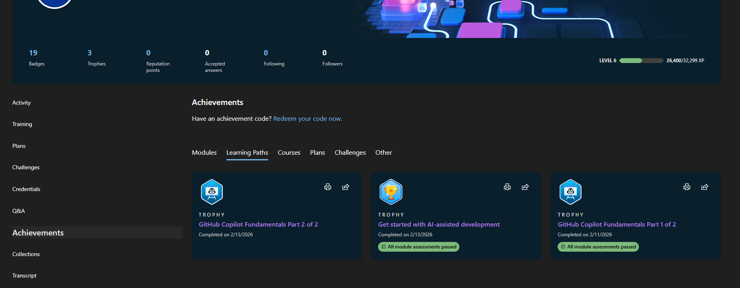Image resolution: width=740 pixels, height=288 pixels.
Task: Open Collections in the sidebar
Action: [x=26, y=254]
